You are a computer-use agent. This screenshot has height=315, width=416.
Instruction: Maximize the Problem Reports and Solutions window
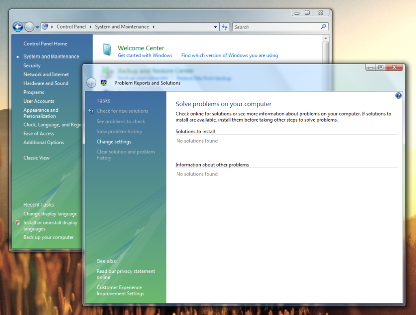point(381,67)
